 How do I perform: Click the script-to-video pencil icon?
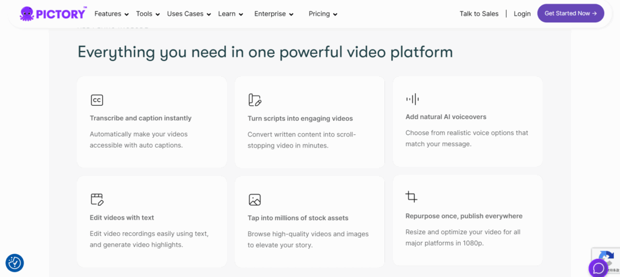point(255,100)
